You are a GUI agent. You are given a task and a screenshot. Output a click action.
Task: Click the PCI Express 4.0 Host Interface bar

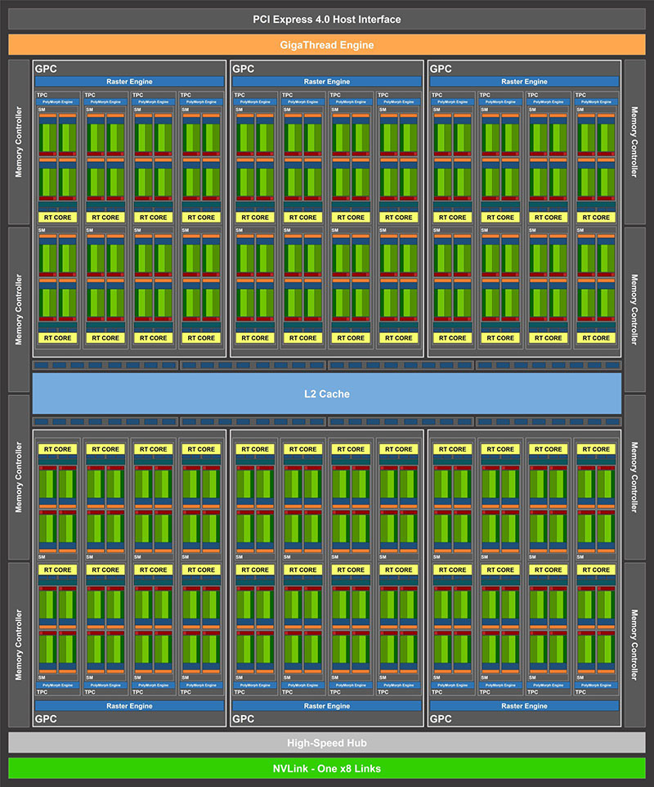pos(327,18)
